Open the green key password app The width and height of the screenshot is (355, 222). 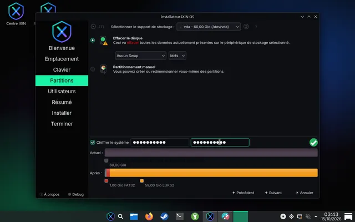pos(195,216)
